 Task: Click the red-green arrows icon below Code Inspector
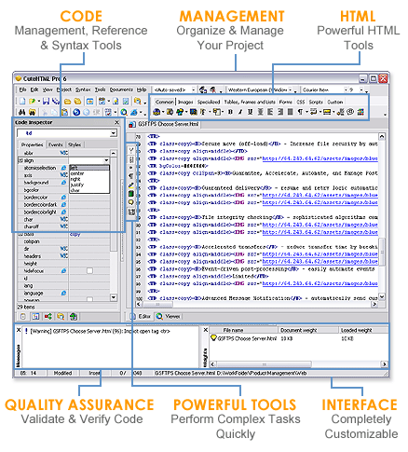(48, 316)
